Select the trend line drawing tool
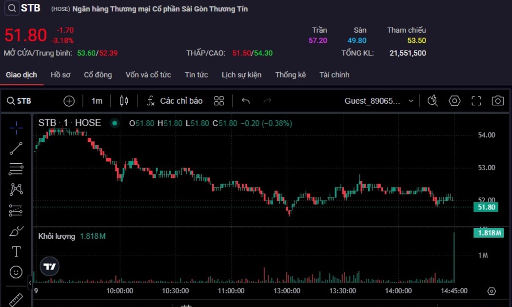The height and width of the screenshot is (307, 512). 16,149
